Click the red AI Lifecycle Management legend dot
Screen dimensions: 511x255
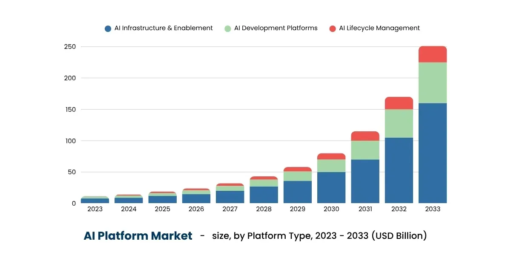click(333, 28)
